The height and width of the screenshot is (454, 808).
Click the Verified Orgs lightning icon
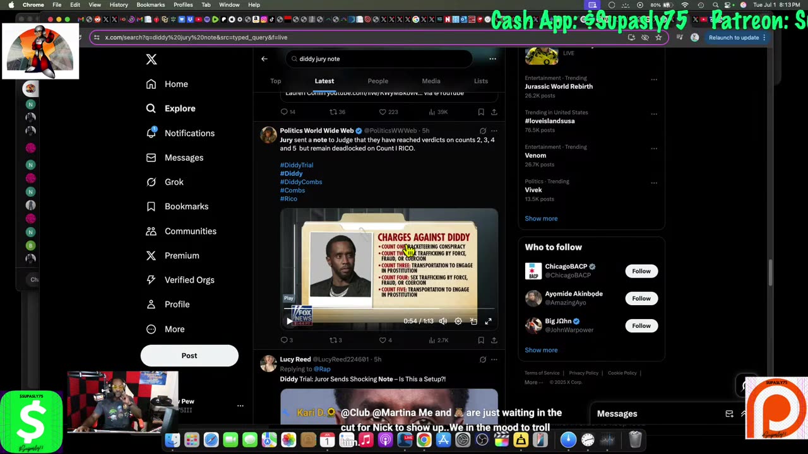tap(151, 280)
